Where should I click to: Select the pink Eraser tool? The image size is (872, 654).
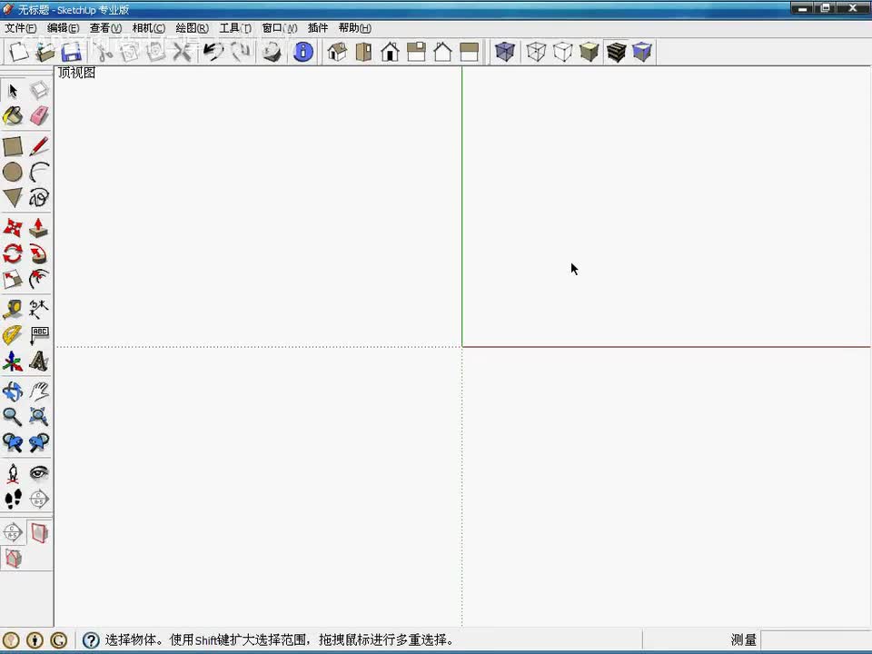click(39, 115)
